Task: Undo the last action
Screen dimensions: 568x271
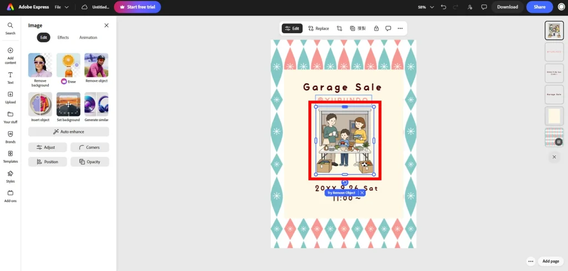Action: tap(443, 7)
